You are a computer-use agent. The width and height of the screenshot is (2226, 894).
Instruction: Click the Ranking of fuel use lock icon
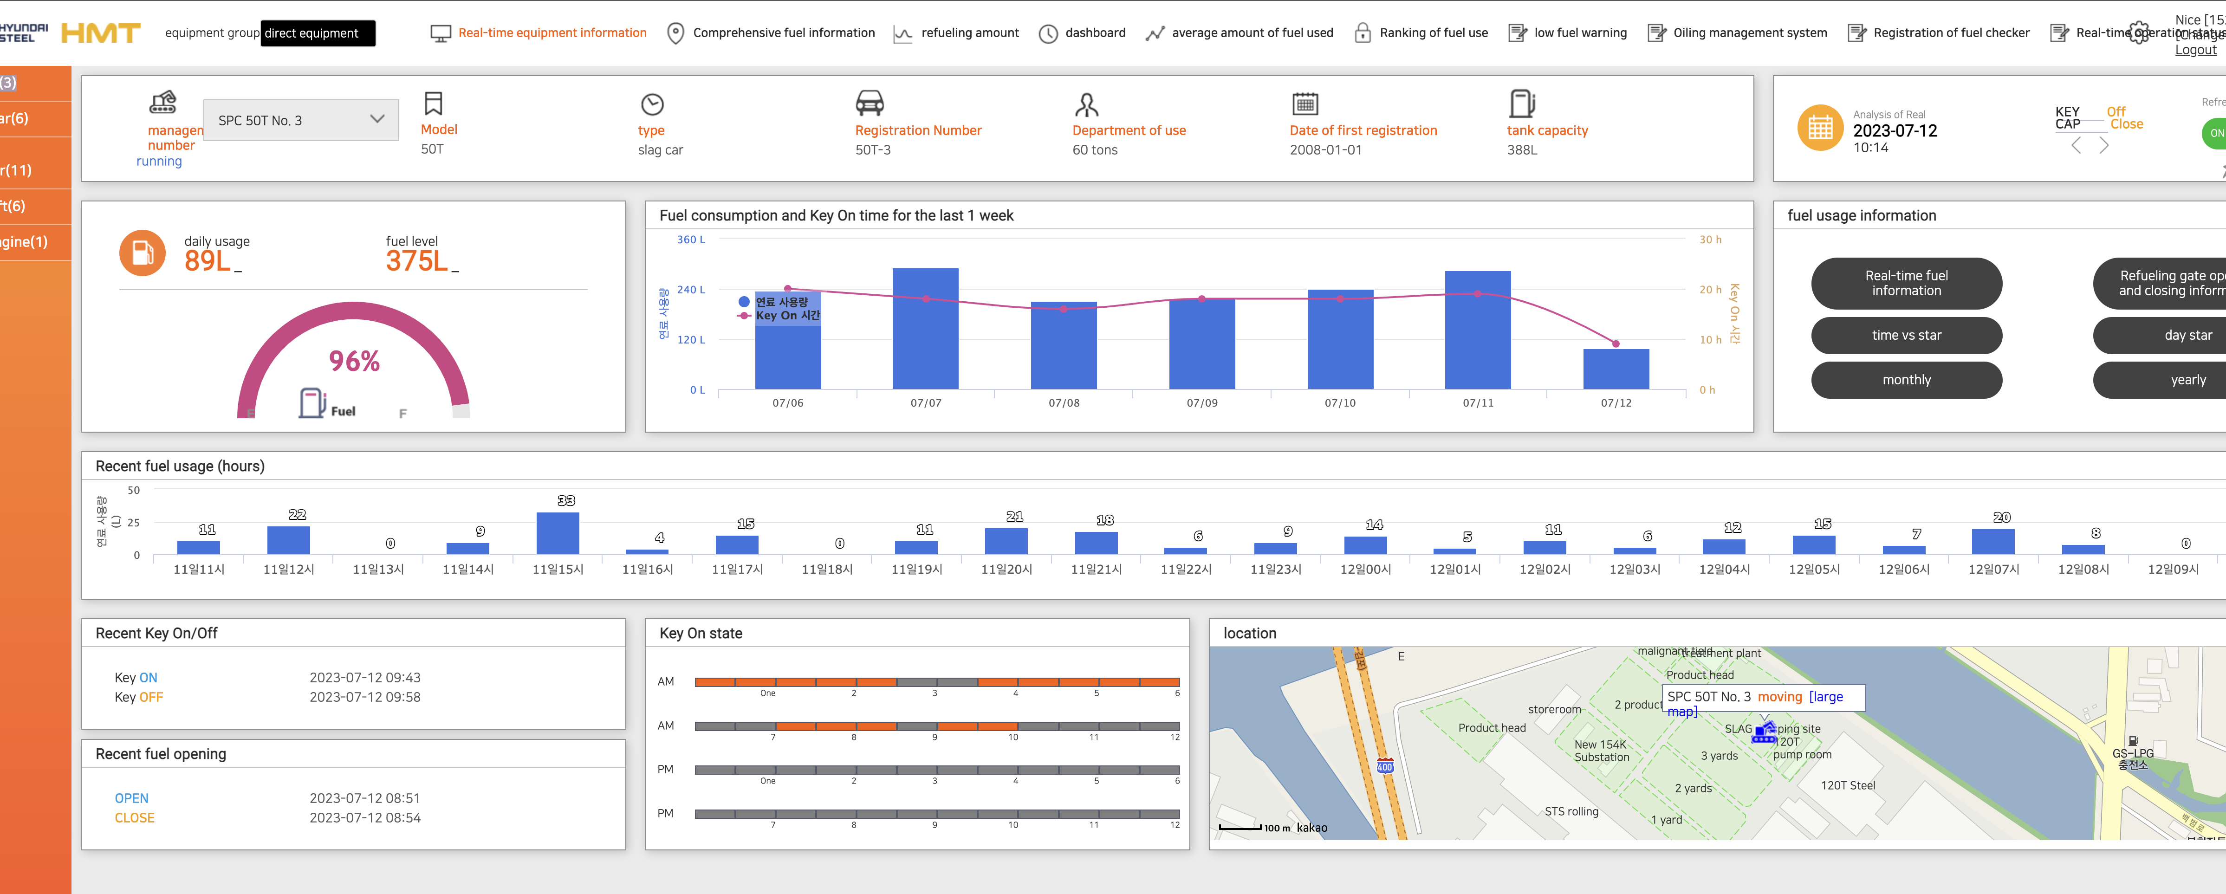1362,34
